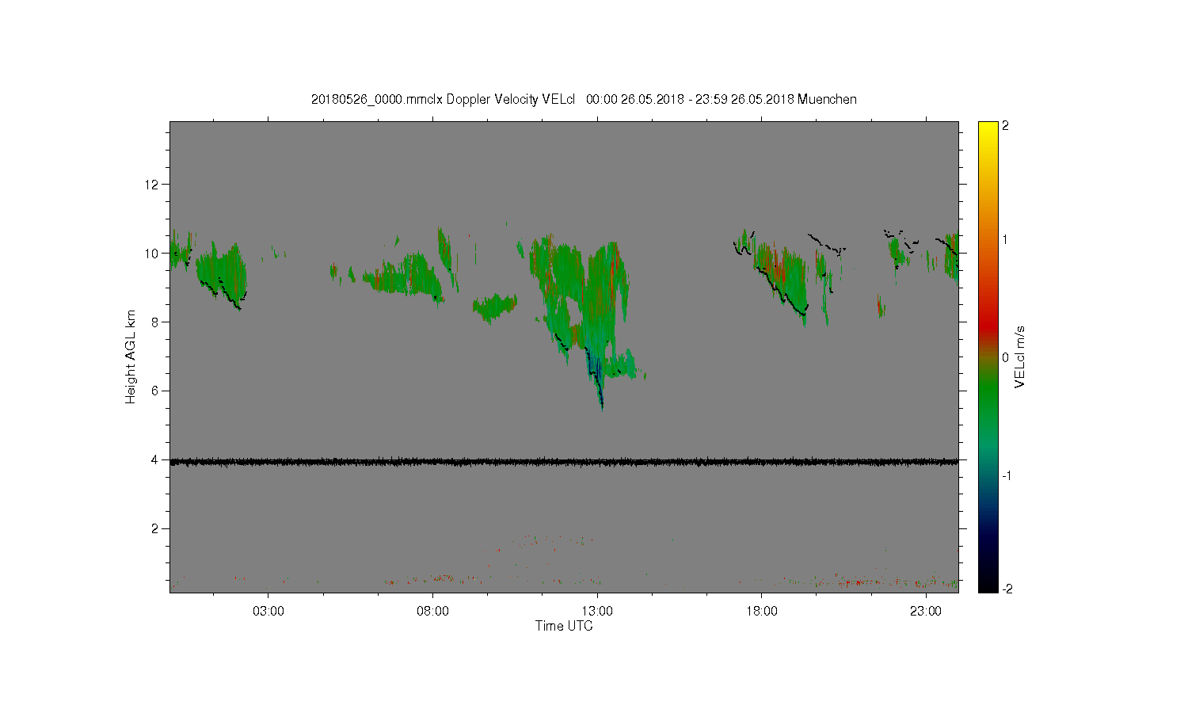Click the height tick label 8
The height and width of the screenshot is (713, 1188).
pyautogui.click(x=155, y=322)
